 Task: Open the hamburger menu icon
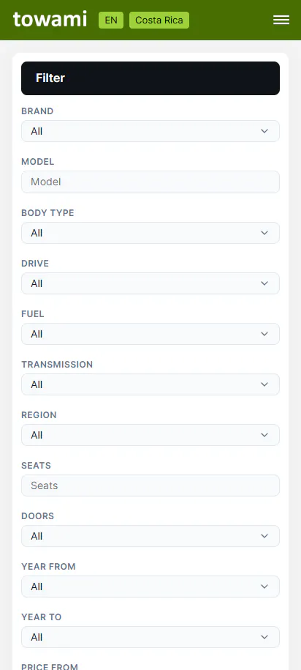pos(281,20)
